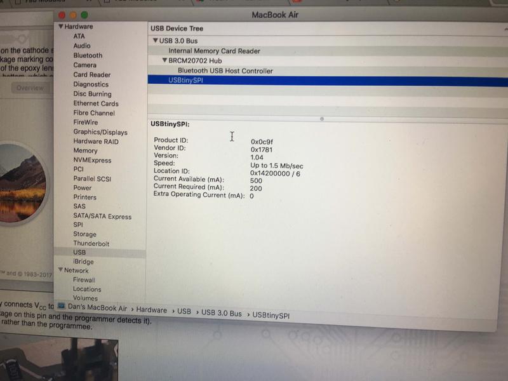
Task: Click Hardware in the path bar
Action: click(151, 310)
